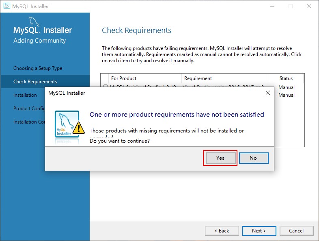Click the MySQL dolphin logo in sidebar

coord(34,21)
